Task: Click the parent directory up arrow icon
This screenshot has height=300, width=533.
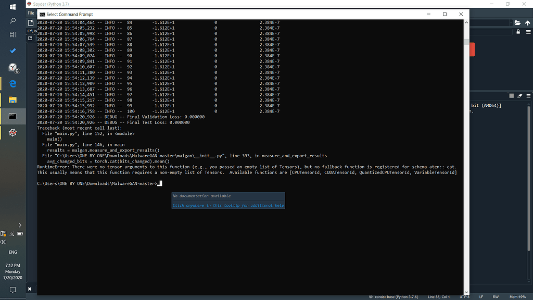Action: [527, 23]
